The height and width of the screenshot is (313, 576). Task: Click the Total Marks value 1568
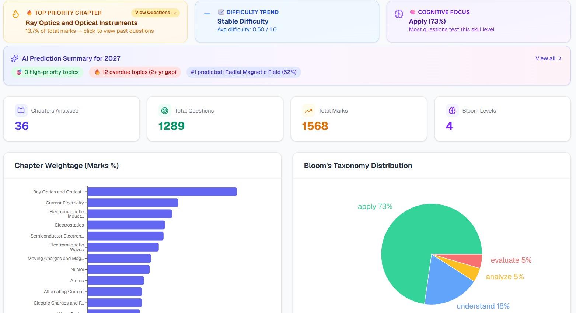[x=315, y=126]
